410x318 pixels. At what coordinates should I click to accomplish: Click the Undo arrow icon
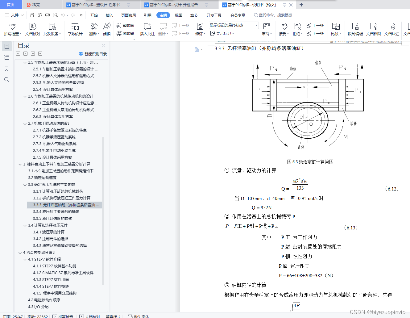63,15
